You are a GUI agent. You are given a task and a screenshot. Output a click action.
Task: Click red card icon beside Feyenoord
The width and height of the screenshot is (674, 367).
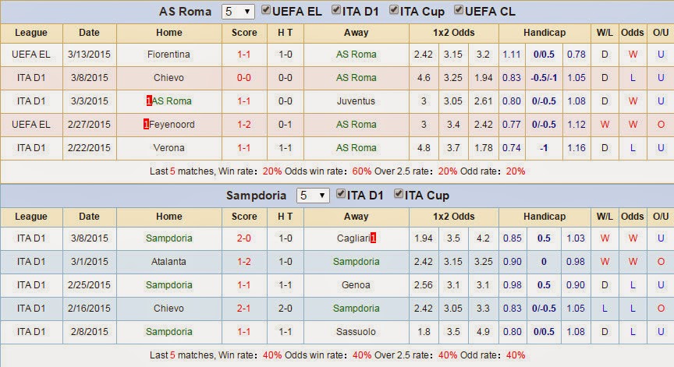[x=146, y=125]
